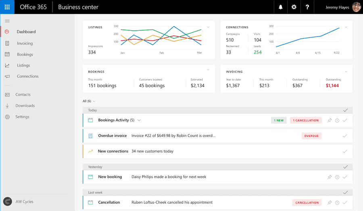The image size is (363, 211).
Task: Click the help question mark icon
Action: 307,7
